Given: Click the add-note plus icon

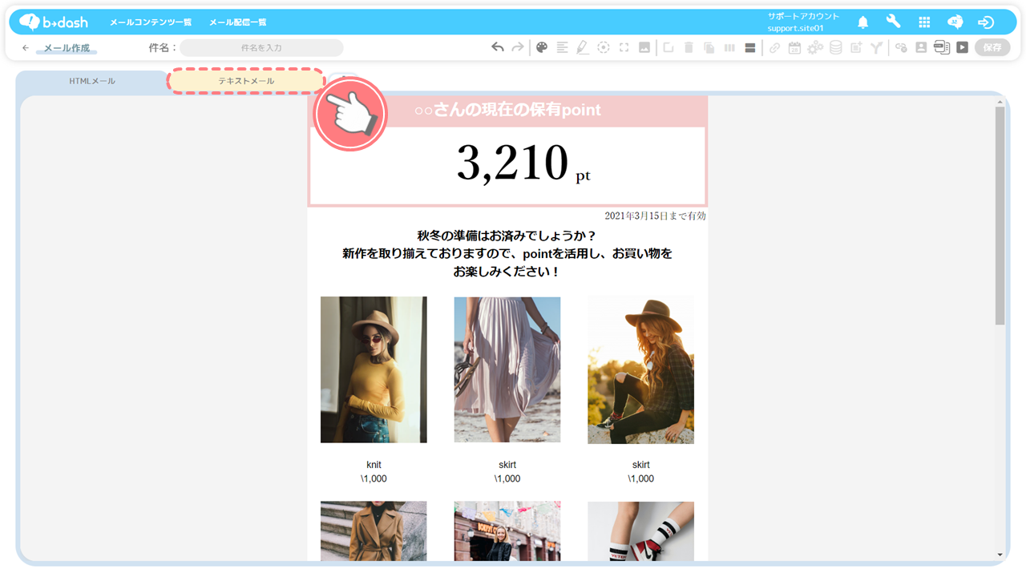Looking at the screenshot, I should [x=856, y=47].
